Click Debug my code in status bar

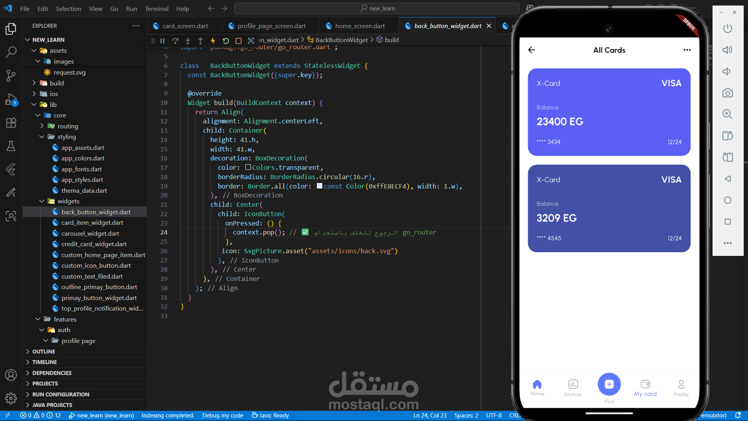[222, 416]
